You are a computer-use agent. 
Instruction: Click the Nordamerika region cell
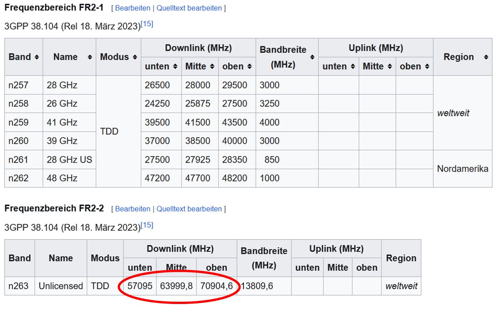tap(462, 169)
